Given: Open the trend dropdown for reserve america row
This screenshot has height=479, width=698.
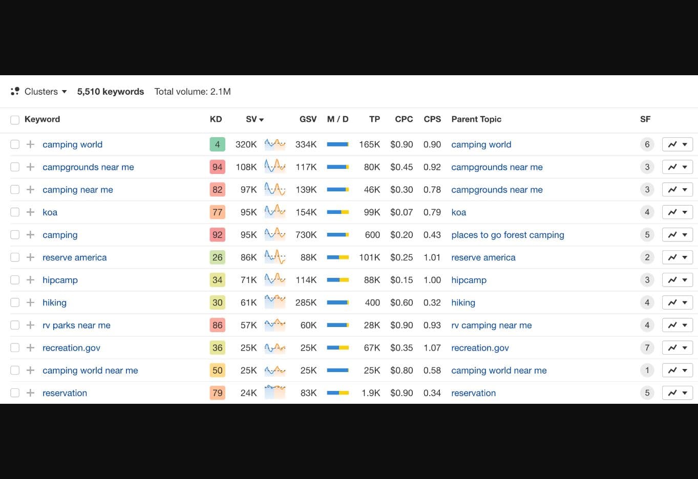Looking at the screenshot, I should point(678,257).
